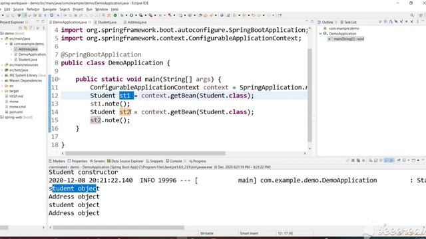
Task: Open the Data Source Explorer tab
Action: tap(125, 161)
